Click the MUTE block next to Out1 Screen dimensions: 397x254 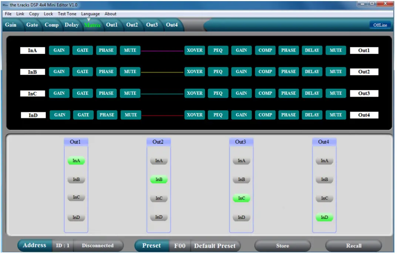point(336,50)
